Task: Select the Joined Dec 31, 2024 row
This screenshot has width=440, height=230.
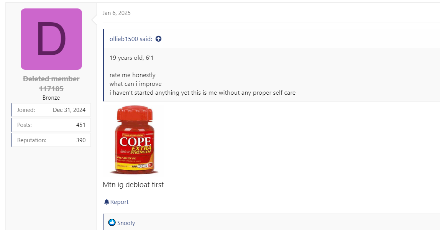Action: (x=51, y=110)
